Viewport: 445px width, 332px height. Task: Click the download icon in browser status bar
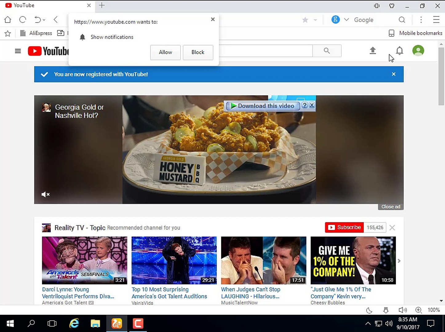coord(386,310)
